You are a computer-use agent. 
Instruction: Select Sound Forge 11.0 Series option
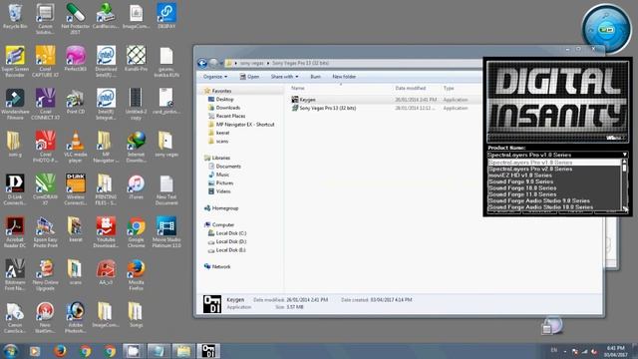coord(554,194)
